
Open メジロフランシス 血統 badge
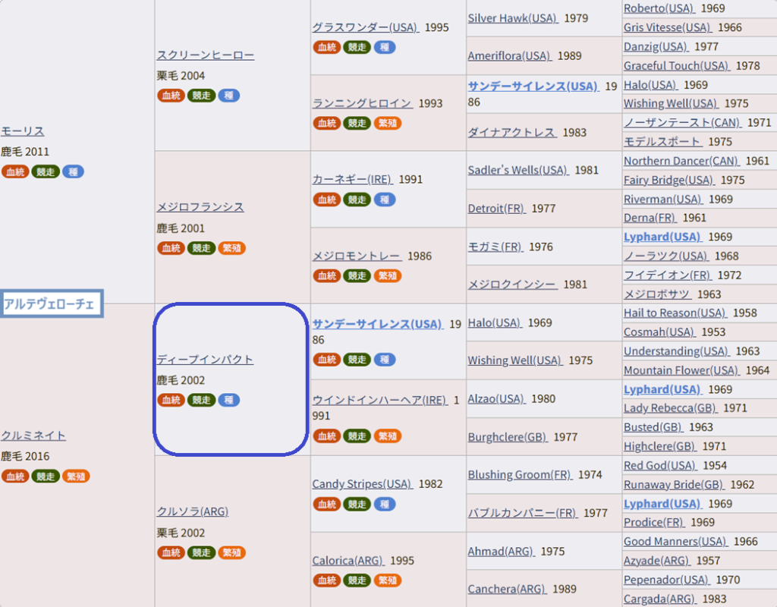point(171,248)
